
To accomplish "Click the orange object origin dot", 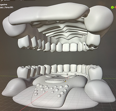I will click(x=65, y=81).
